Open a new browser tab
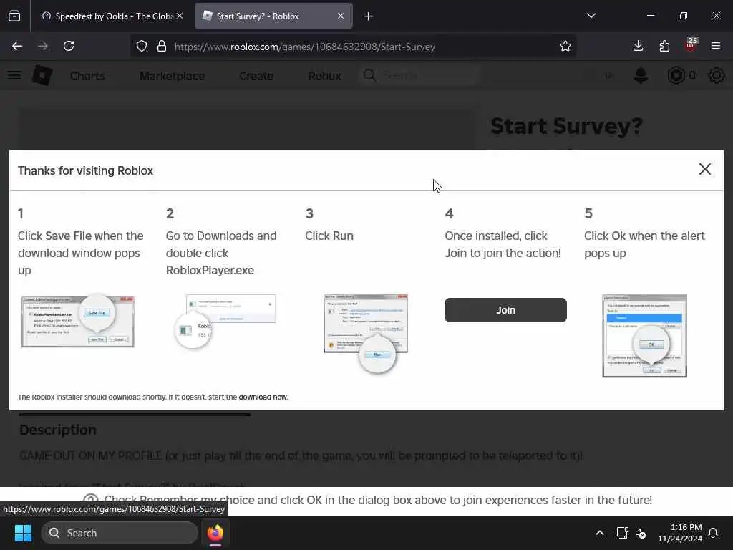733x550 pixels. point(369,16)
